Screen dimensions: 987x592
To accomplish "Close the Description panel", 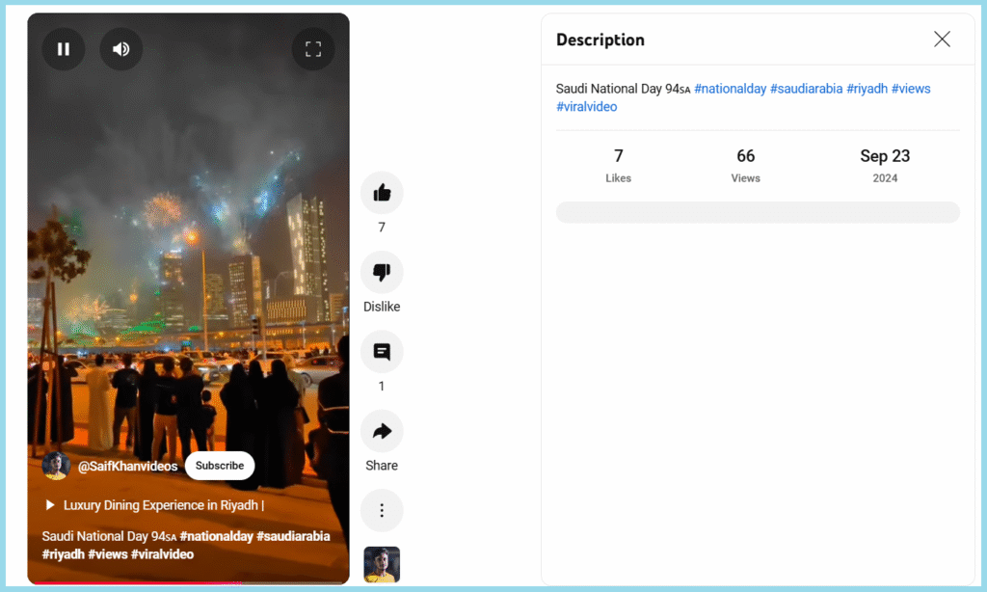I will [x=942, y=40].
